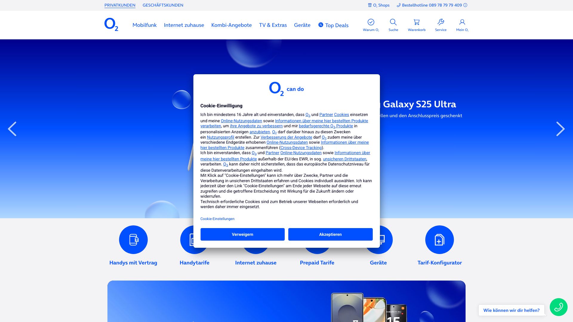
Task: Open the Internet zuhause menu
Action: coord(184,25)
